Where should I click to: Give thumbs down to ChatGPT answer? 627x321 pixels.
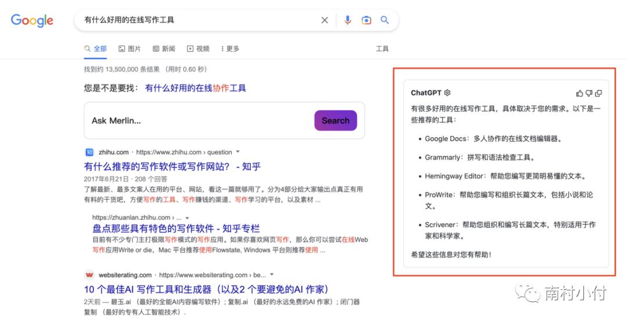click(589, 93)
